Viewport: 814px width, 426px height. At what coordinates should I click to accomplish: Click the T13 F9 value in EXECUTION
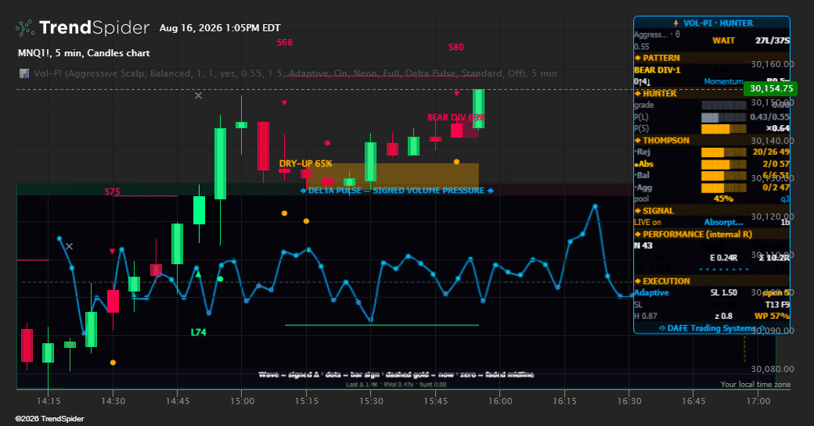777,305
